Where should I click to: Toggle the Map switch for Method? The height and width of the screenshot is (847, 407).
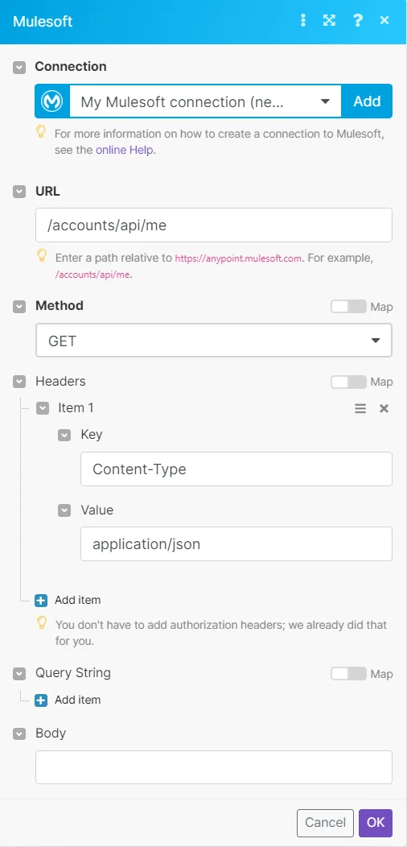pyautogui.click(x=349, y=306)
